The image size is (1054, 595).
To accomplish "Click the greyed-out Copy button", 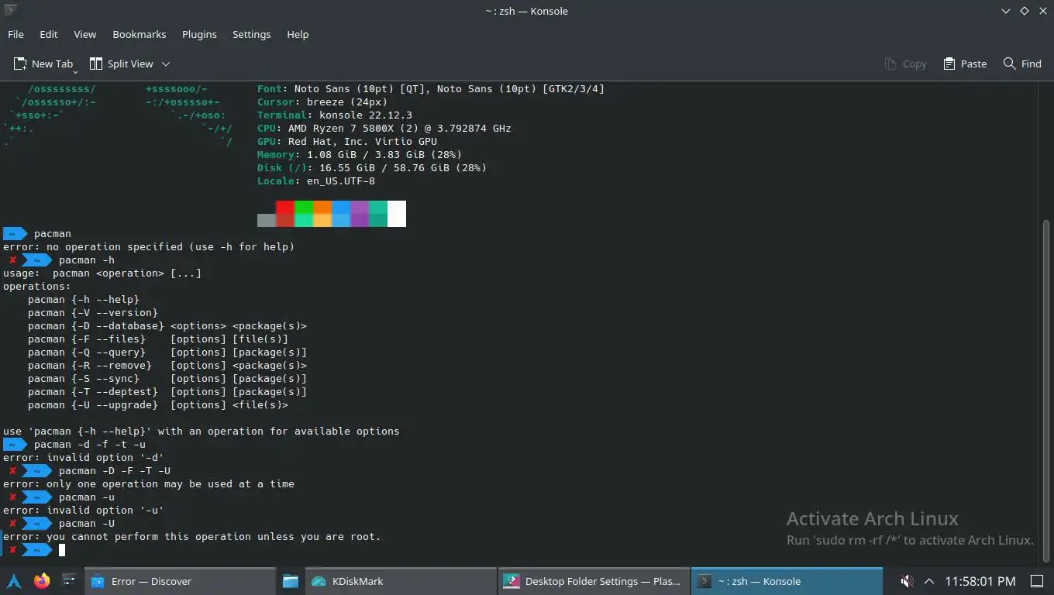I will pos(906,64).
